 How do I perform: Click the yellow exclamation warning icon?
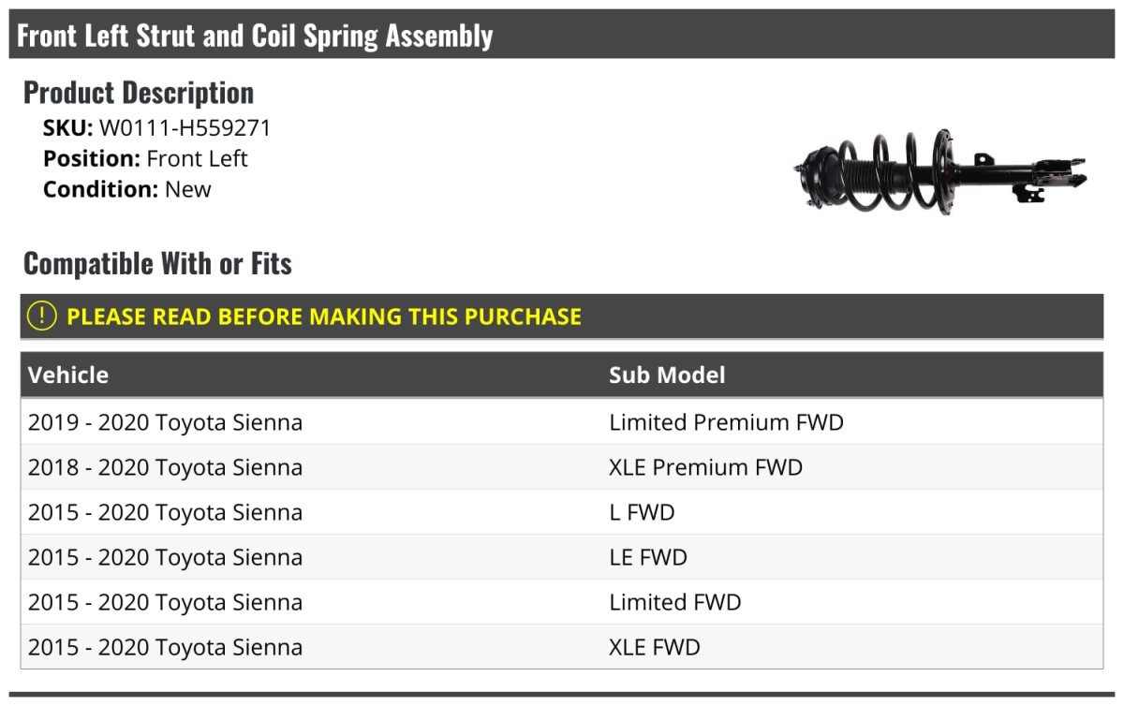[42, 316]
